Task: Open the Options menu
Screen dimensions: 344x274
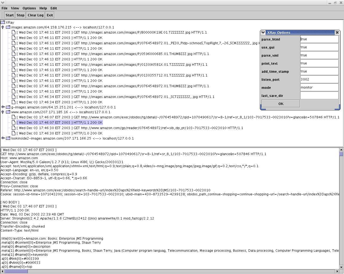Action: click(29, 8)
